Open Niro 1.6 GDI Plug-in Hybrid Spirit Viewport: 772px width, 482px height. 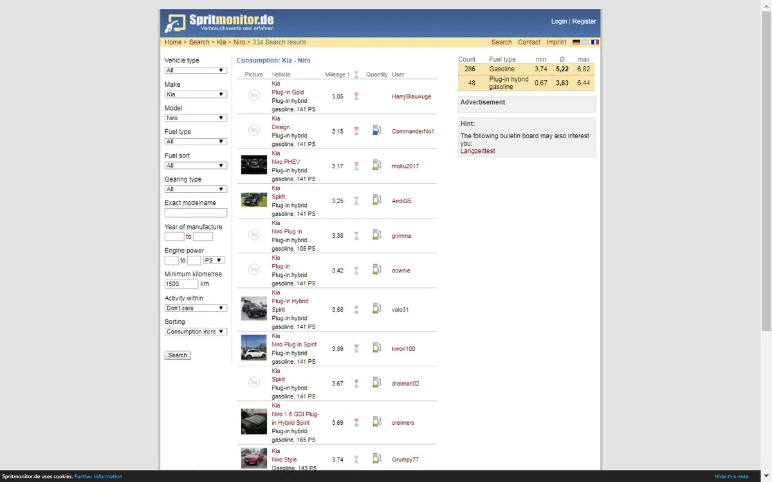pos(295,418)
